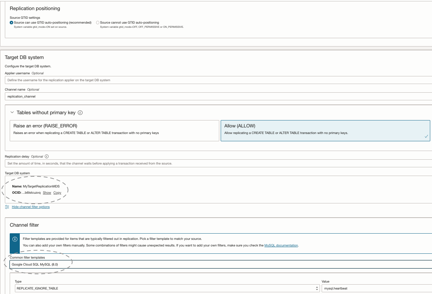The image size is (432, 294).
Task: Click the checkmark on Allow (ALLOW) card
Action: 426,136
